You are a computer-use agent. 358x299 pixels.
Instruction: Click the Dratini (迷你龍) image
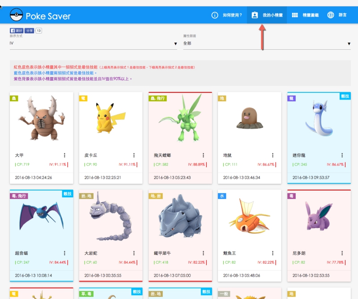[319, 118]
